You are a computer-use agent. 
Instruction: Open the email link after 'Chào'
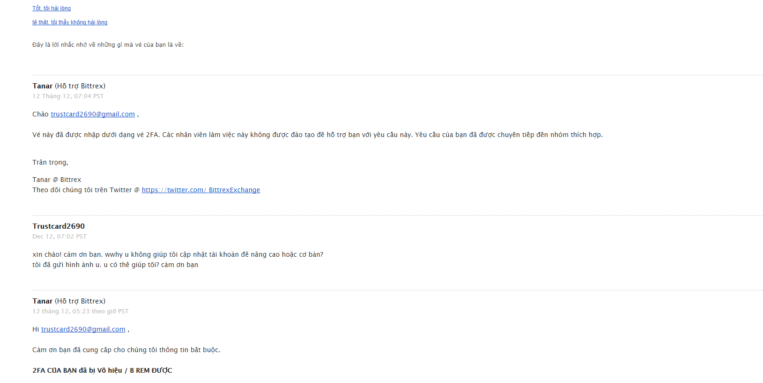click(x=93, y=114)
